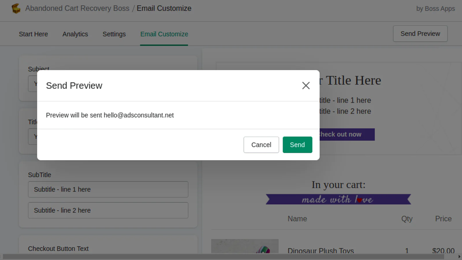Click the made with love banner
Image resolution: width=462 pixels, height=260 pixels.
point(338,199)
